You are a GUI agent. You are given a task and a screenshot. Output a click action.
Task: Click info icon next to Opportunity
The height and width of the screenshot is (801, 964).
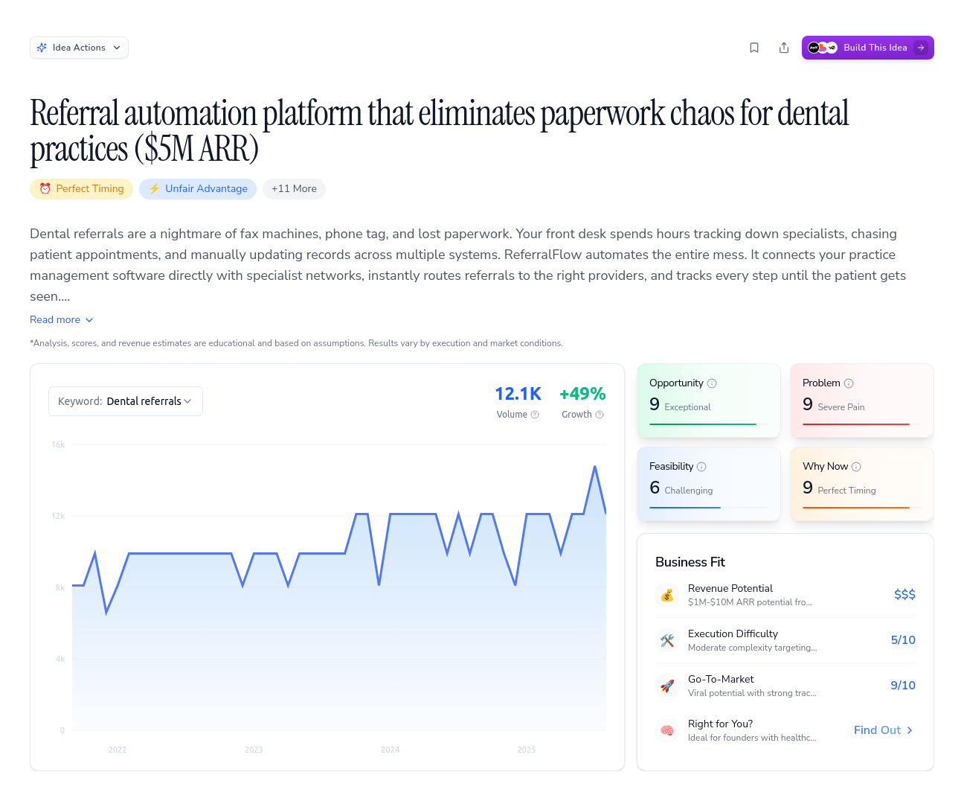tap(712, 383)
